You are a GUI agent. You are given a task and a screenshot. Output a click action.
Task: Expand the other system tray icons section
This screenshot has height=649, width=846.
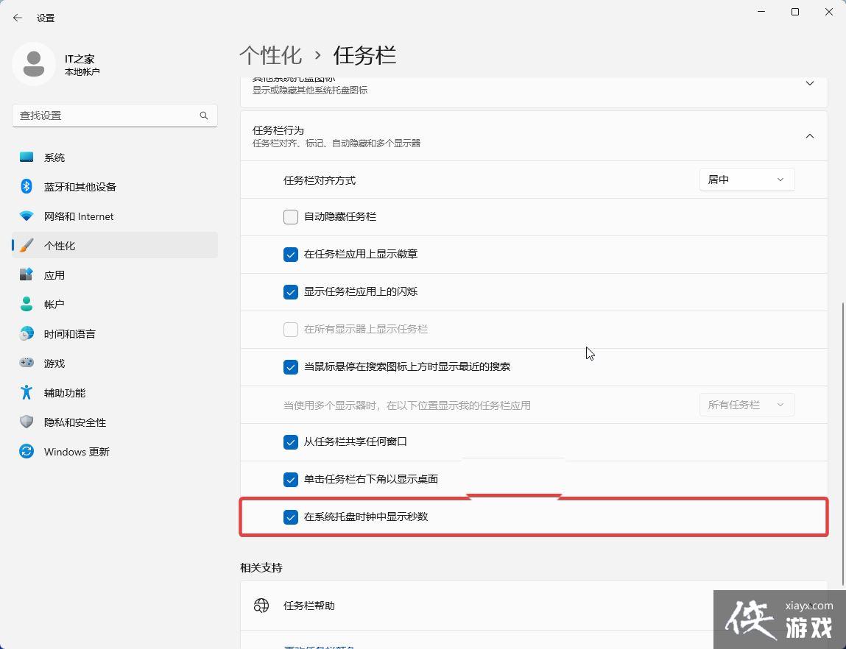tap(810, 83)
